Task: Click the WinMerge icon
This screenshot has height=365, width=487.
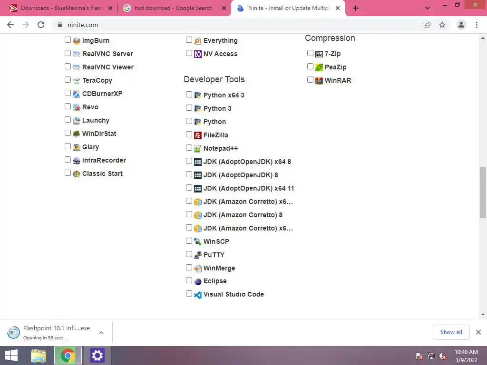Action: (198, 268)
